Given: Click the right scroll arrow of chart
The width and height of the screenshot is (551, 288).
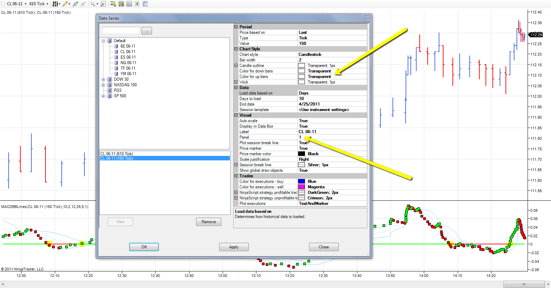Looking at the screenshot, I should pyautogui.click(x=548, y=284).
